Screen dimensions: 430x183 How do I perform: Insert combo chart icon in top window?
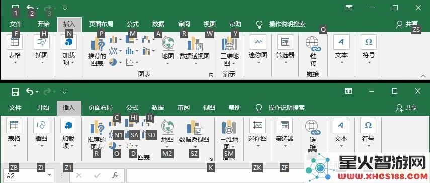(x=146, y=51)
